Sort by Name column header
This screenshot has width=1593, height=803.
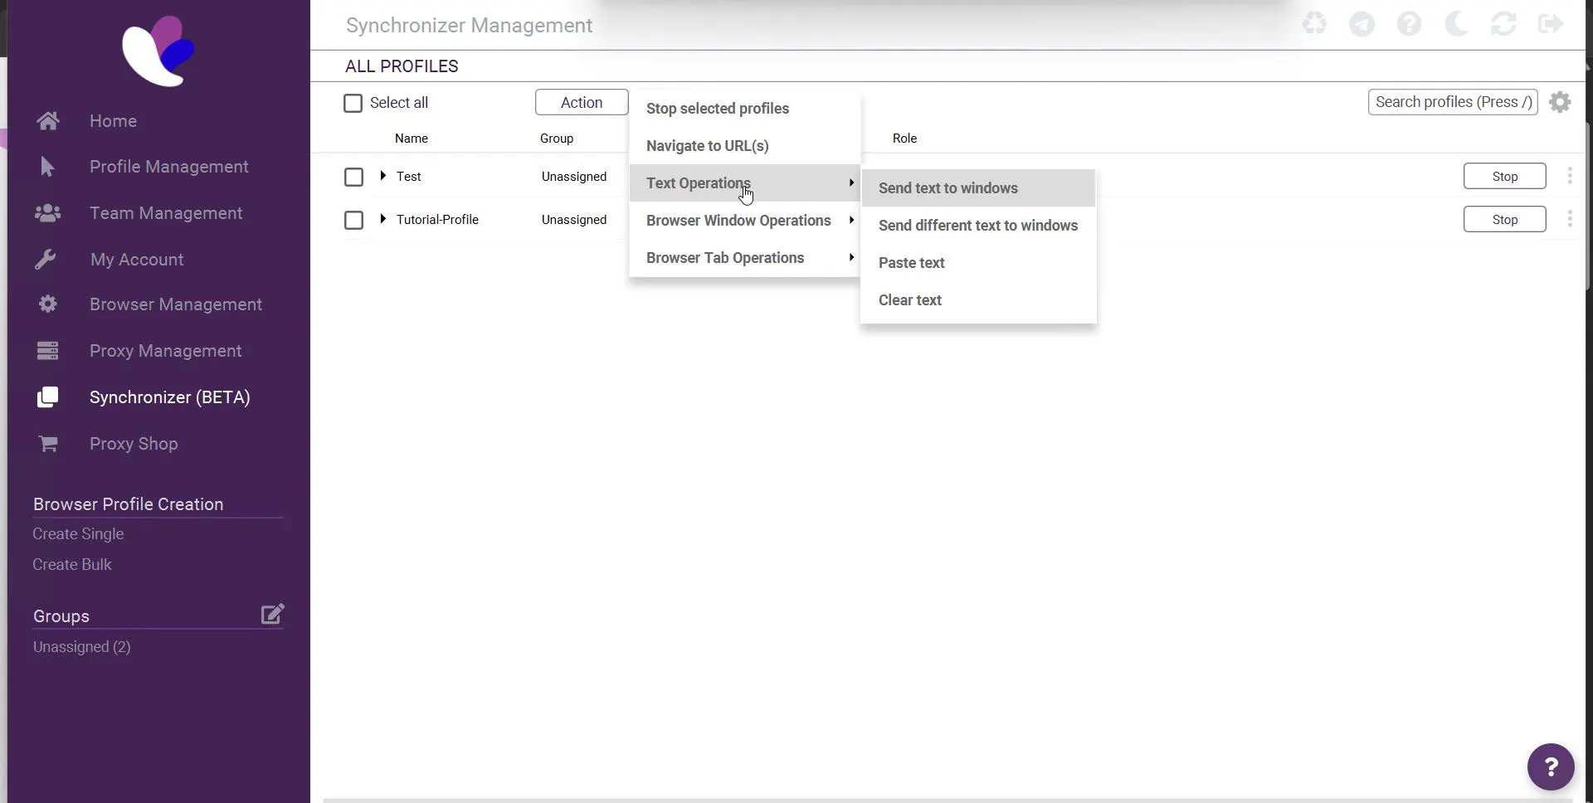(x=412, y=139)
